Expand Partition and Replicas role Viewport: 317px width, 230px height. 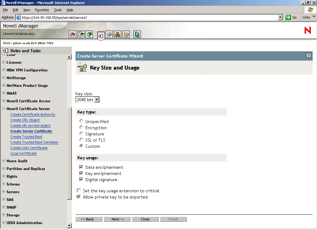point(4,168)
